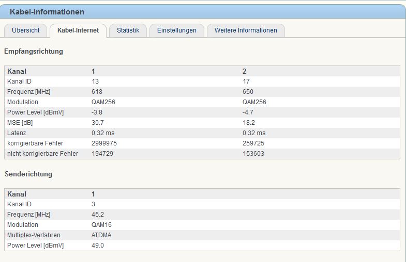Click the ATDMA multiplex value
Screen dimensions: 406x262
pyautogui.click(x=101, y=235)
